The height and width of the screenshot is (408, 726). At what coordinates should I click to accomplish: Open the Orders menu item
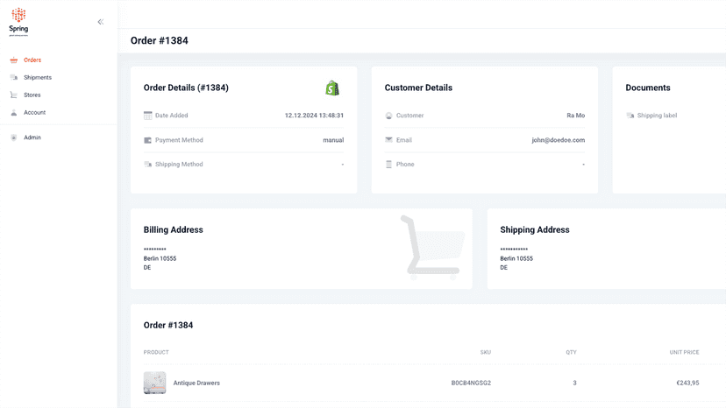click(x=32, y=60)
